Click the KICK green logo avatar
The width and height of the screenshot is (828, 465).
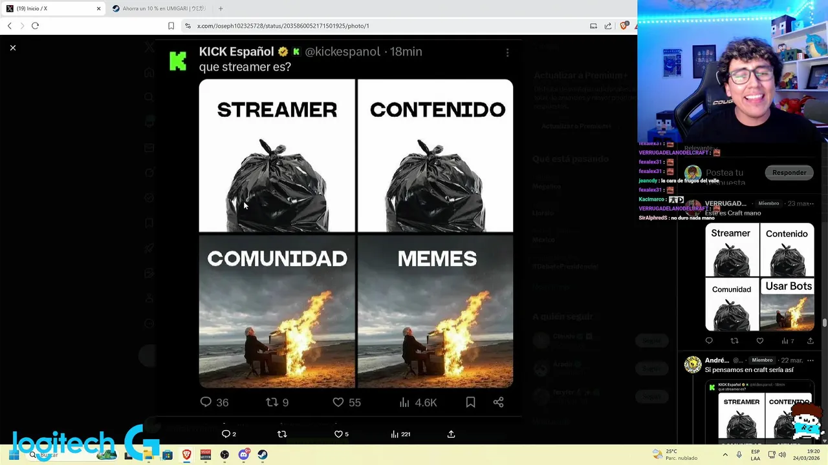click(178, 60)
